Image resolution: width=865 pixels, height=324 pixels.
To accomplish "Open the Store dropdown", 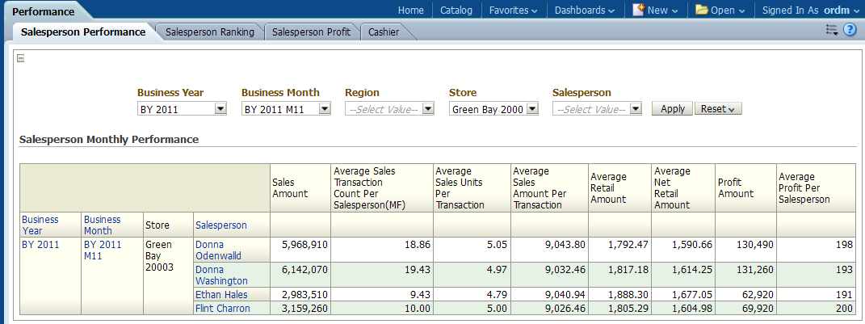I will (531, 109).
